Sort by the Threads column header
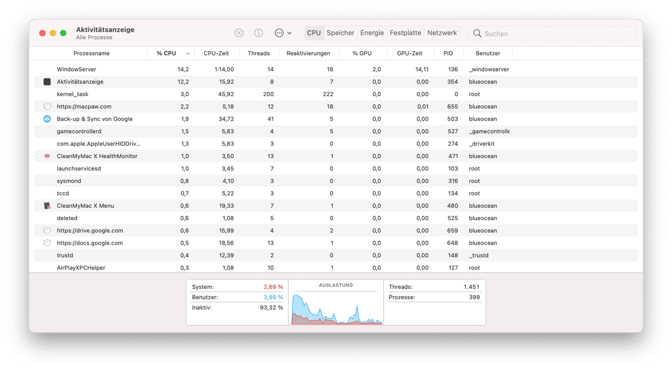 [259, 54]
